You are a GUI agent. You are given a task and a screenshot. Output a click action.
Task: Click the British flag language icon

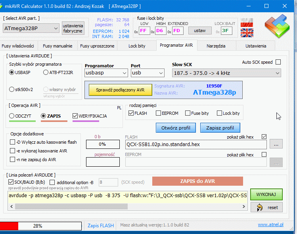(247, 32)
